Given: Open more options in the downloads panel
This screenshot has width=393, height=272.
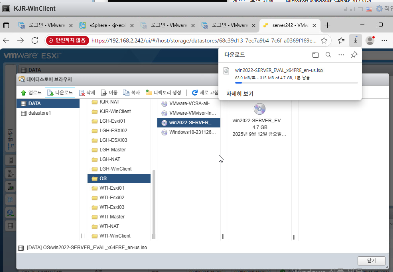Looking at the screenshot, I should [341, 55].
